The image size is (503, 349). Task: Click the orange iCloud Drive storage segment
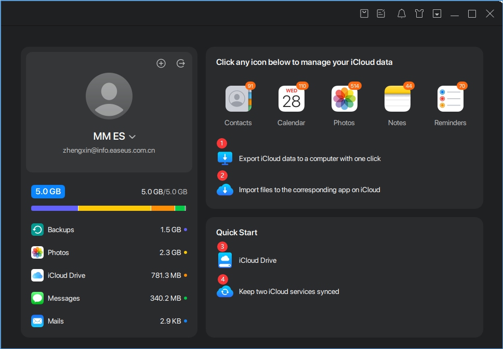(x=163, y=208)
